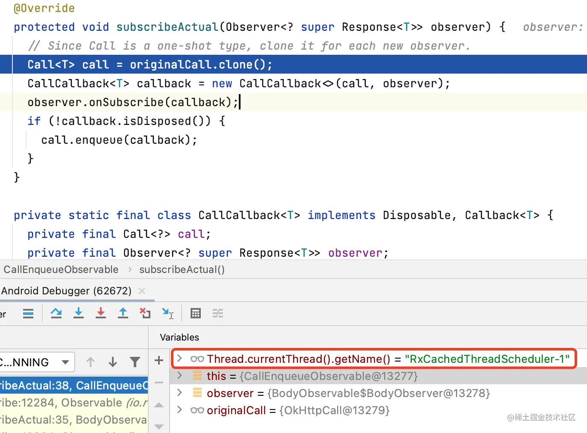Click CallEnqueueObservable breadcrumb
Viewport: 587px width, 433px height.
tap(61, 270)
